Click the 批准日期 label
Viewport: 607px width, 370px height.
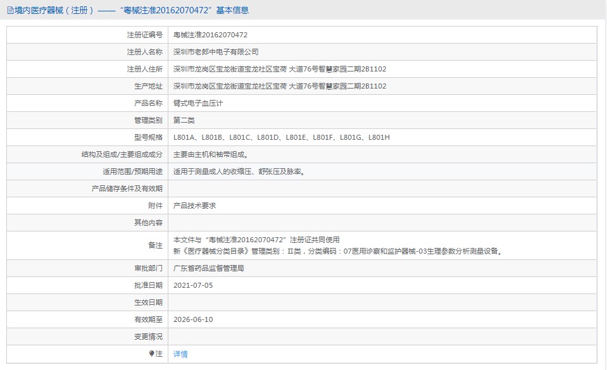148,285
